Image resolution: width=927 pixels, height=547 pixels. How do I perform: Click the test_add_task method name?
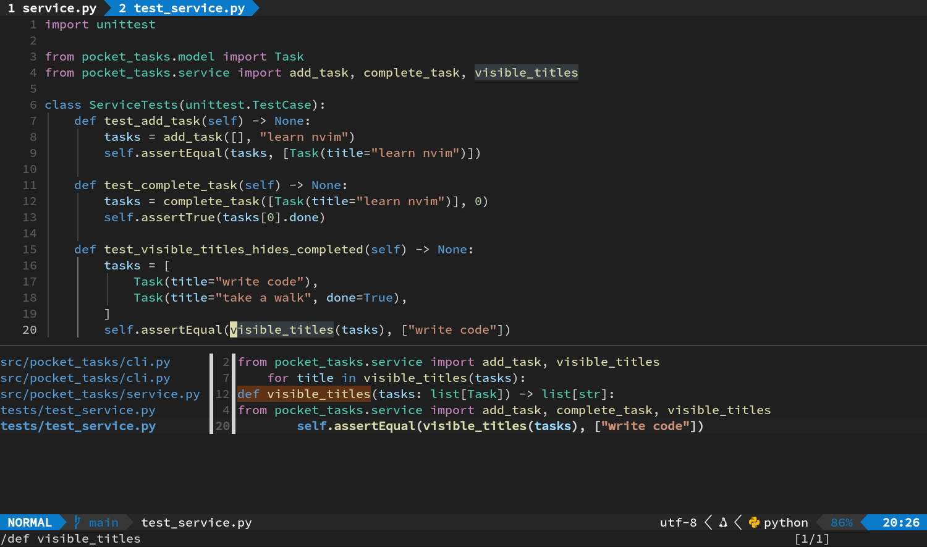pos(152,121)
